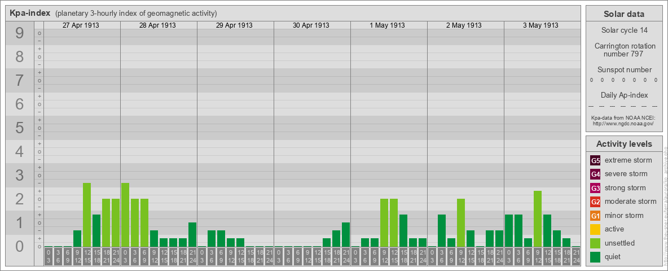
Task: Click the 30 Apr 9-12 hour label
Action: (307, 256)
